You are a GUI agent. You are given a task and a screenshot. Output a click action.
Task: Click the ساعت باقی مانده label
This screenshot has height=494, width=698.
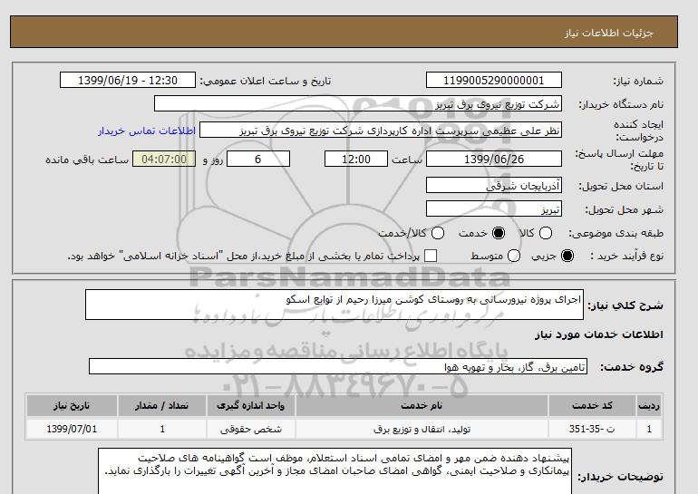coord(87,160)
